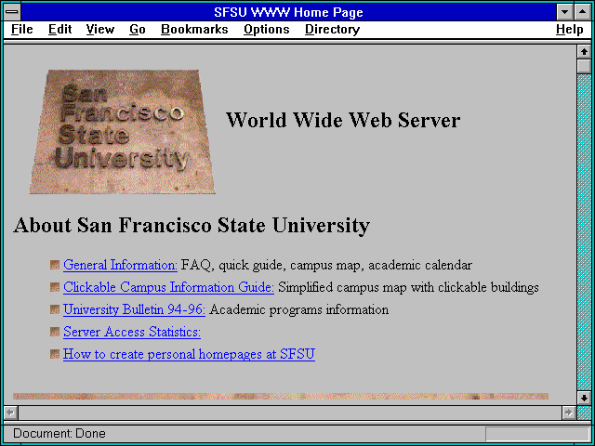This screenshot has width=595, height=446.
Task: Open the Options menu
Action: (x=267, y=30)
